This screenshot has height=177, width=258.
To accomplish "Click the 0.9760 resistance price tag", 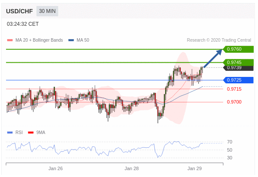I will 238,49.
